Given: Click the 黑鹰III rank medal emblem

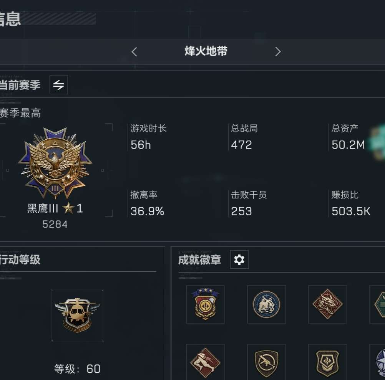Looking at the screenshot, I should click(55, 163).
